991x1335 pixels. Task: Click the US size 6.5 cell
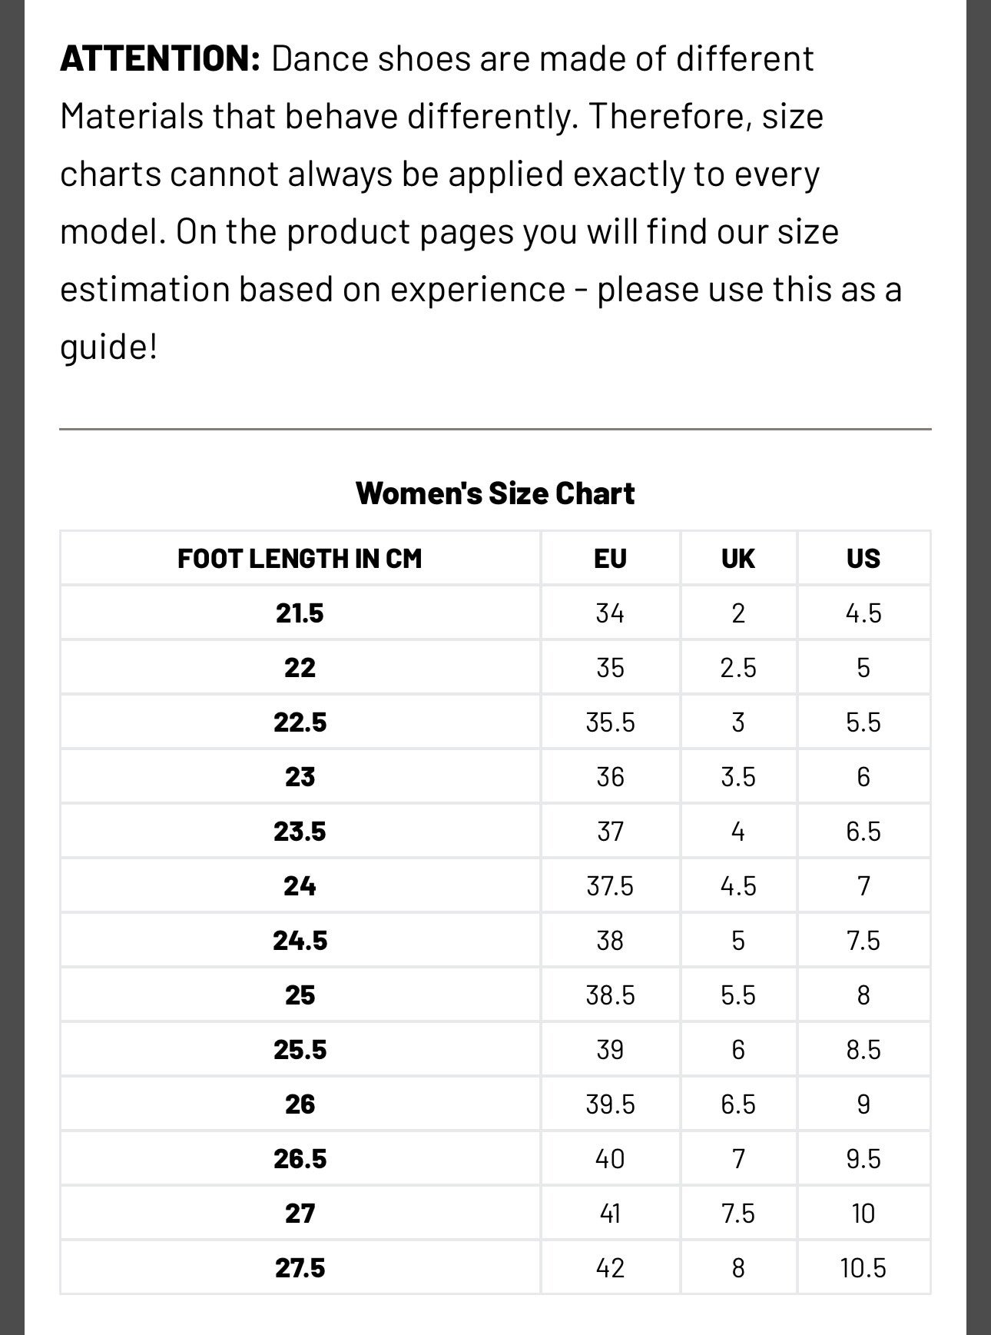pos(863,832)
